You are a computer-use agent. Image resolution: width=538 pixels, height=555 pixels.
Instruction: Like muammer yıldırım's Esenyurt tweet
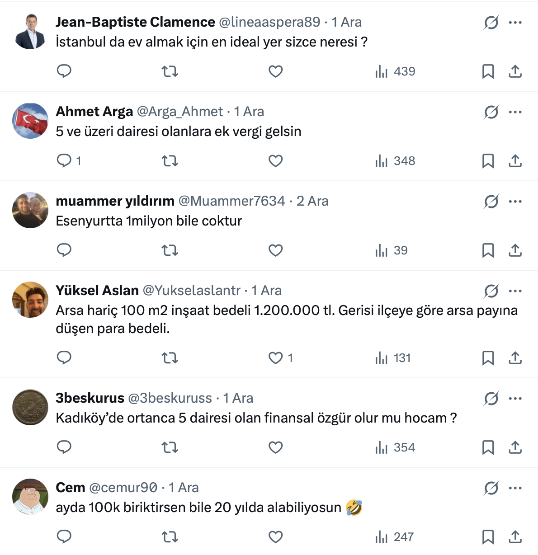[275, 250]
